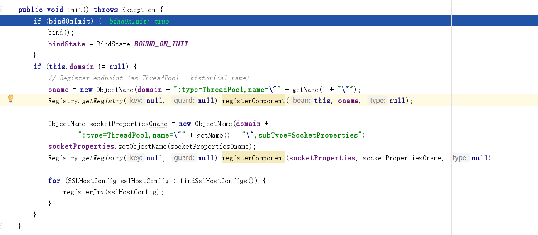This screenshot has height=235, width=538.
Task: Click the public keyword
Action: pos(30,10)
